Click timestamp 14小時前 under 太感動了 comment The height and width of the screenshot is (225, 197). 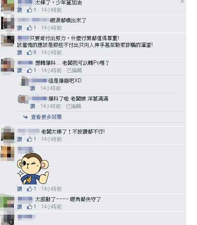click(x=51, y=207)
